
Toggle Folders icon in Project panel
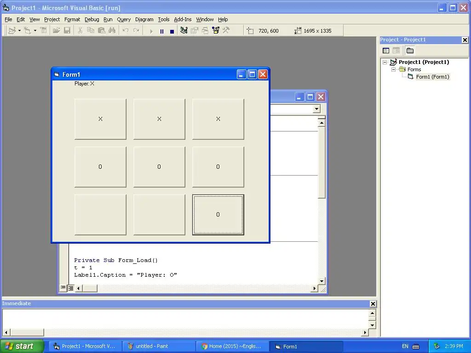(x=410, y=51)
